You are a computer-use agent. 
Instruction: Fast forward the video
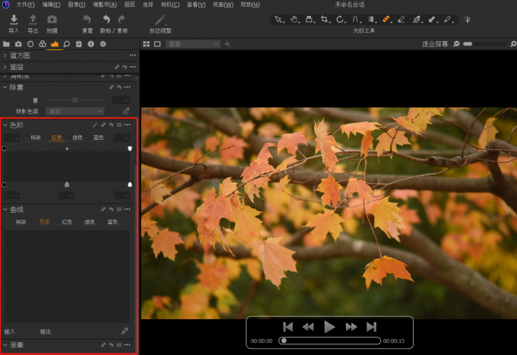click(351, 327)
